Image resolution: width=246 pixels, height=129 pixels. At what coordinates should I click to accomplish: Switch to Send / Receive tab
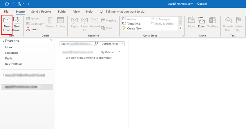41,12
